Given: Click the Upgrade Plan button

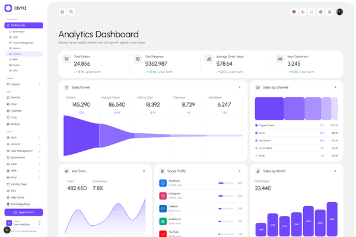Looking at the screenshot, I should (x=24, y=212).
